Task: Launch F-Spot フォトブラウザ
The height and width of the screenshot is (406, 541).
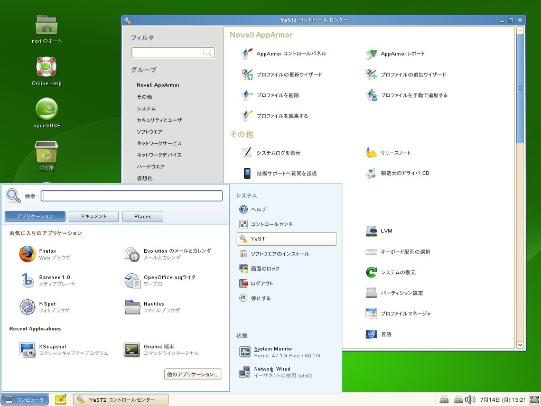Action: (x=44, y=307)
